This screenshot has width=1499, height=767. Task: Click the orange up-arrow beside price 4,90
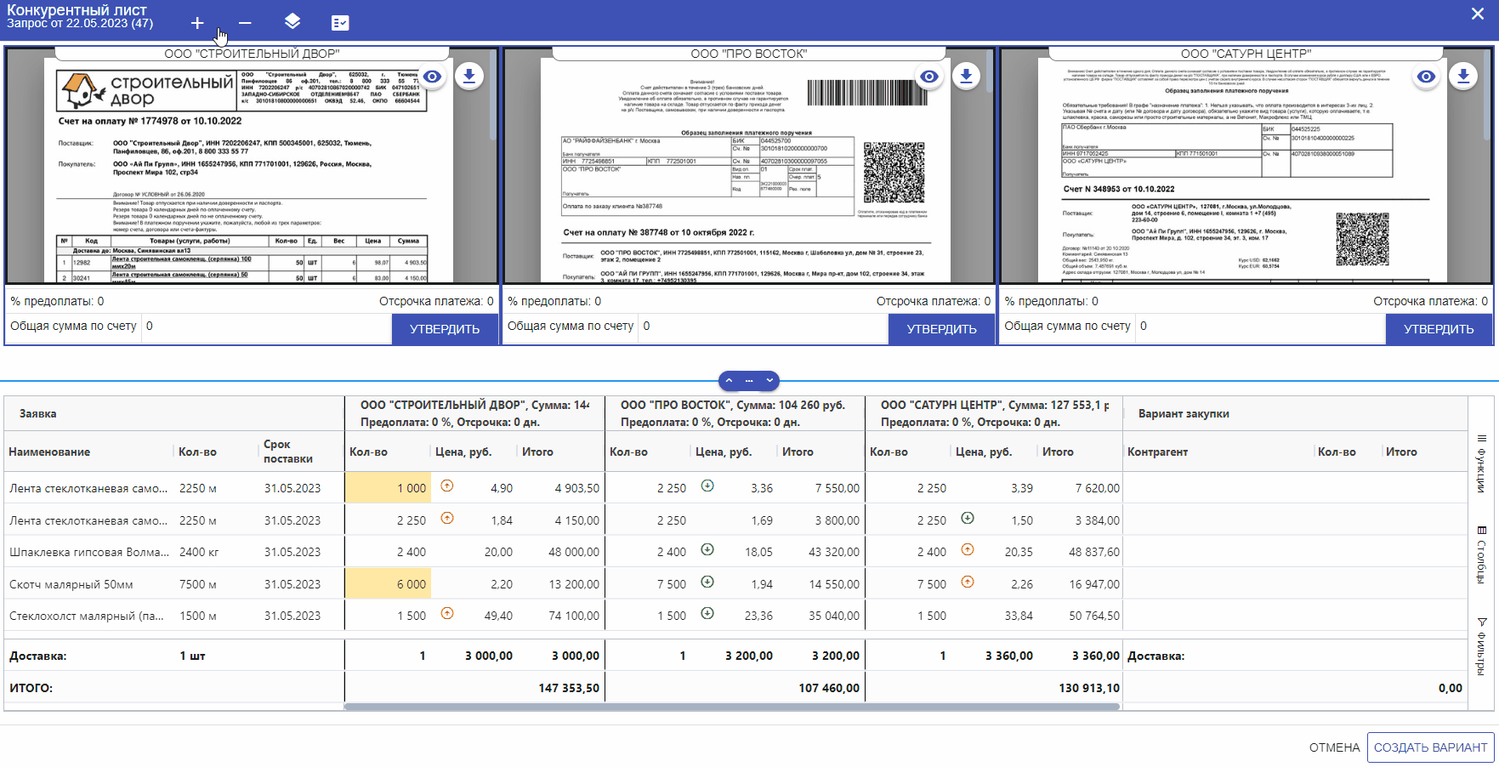pos(447,486)
